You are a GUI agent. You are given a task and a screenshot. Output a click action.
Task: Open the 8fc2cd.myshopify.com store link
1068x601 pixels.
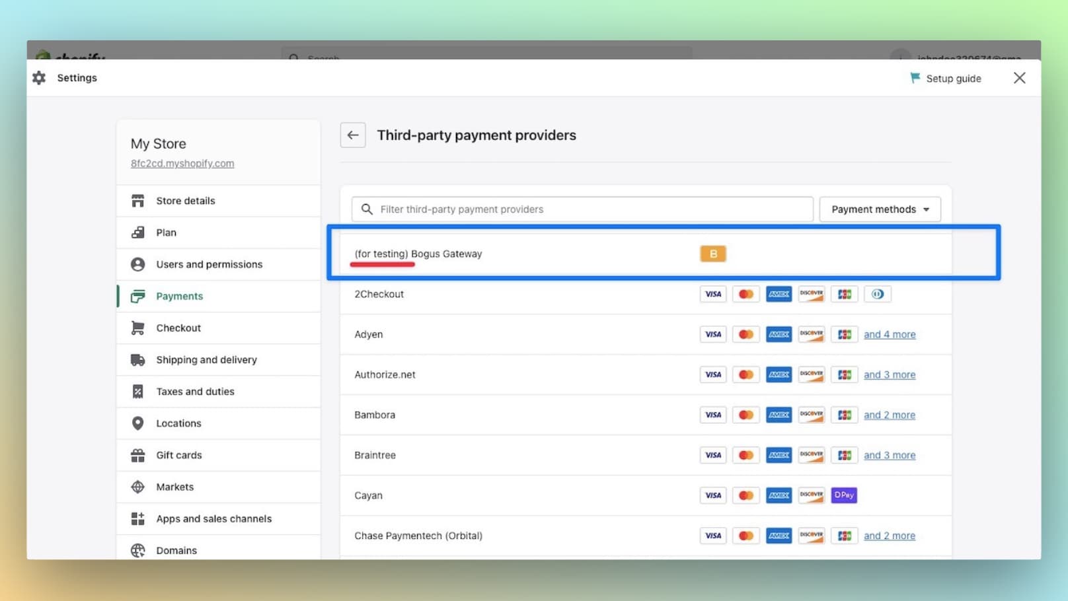(182, 163)
